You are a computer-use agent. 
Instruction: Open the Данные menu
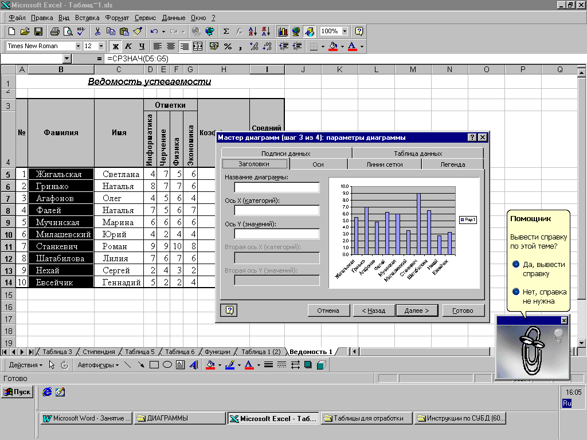click(173, 18)
